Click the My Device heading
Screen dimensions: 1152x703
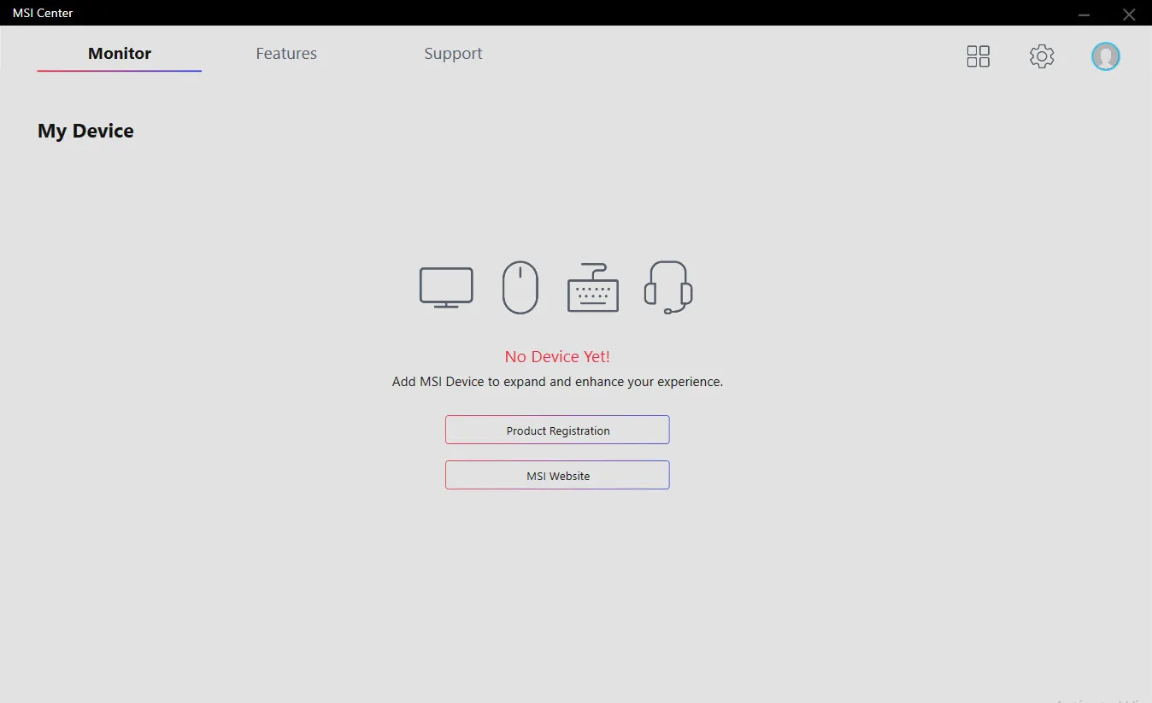[85, 131]
